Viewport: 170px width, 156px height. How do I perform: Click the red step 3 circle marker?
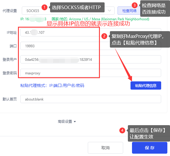coord(135,5)
